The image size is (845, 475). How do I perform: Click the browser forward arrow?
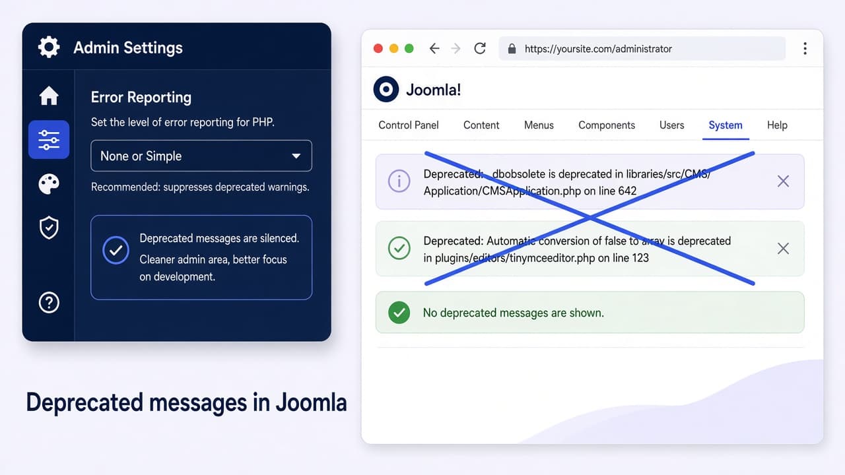[x=456, y=48]
